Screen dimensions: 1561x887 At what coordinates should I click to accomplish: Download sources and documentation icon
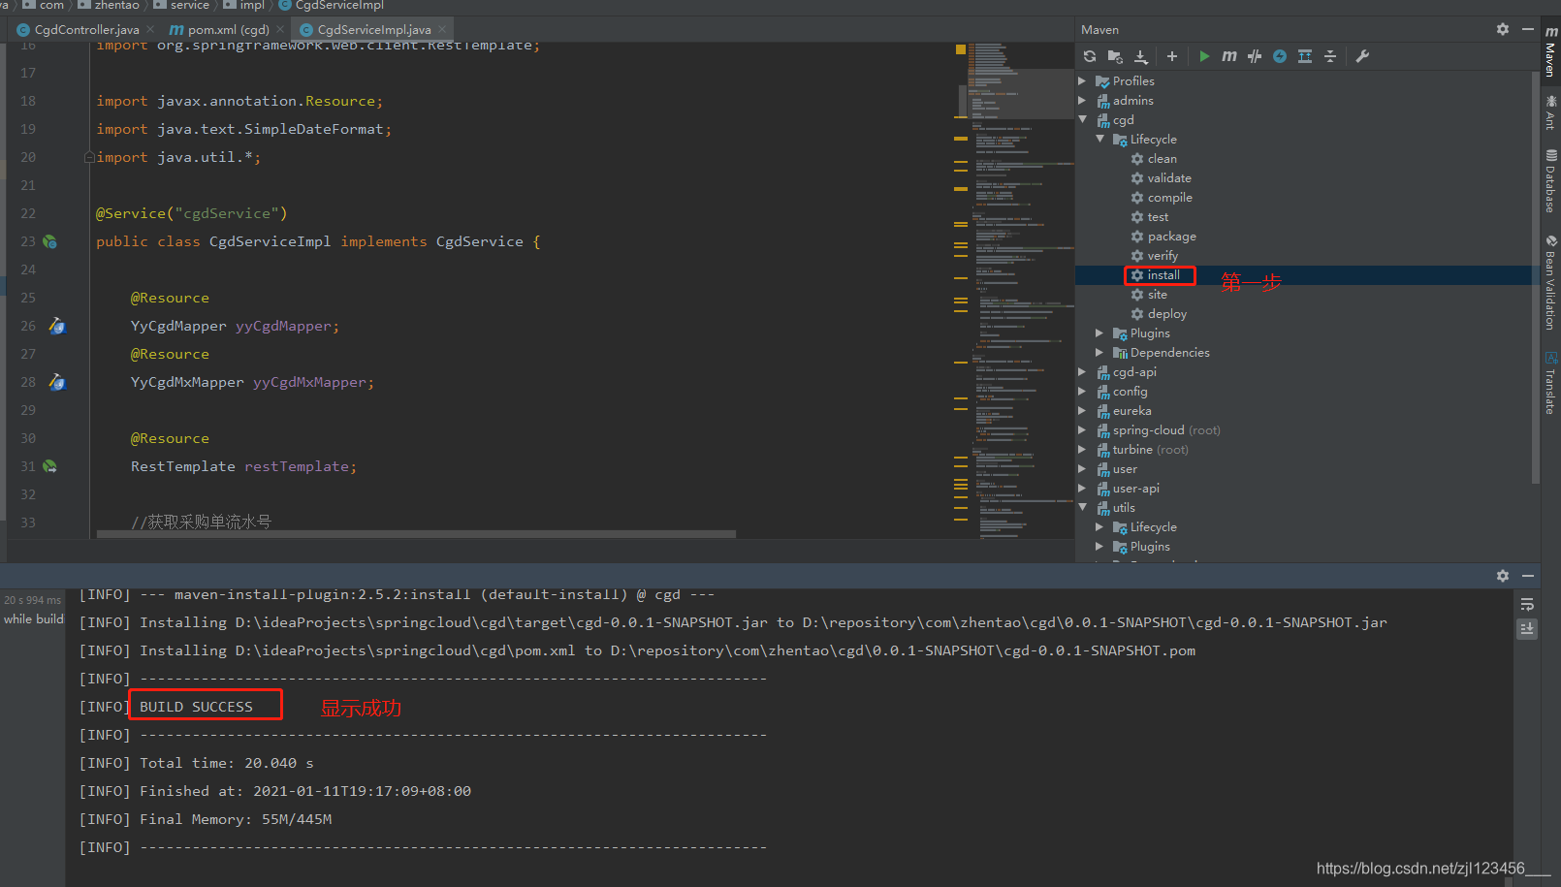pos(1141,56)
